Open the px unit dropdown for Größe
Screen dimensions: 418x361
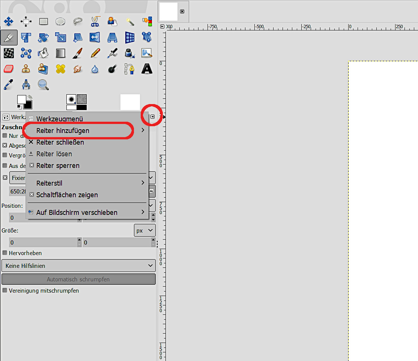(x=144, y=230)
